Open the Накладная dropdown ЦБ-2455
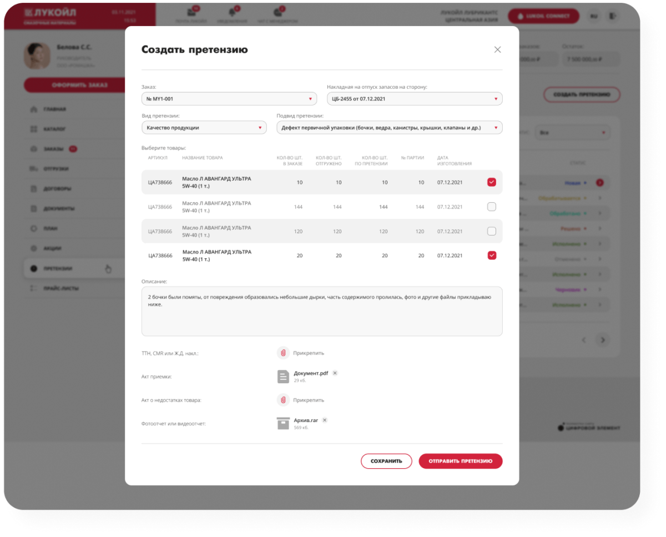This screenshot has width=666, height=537. point(415,99)
